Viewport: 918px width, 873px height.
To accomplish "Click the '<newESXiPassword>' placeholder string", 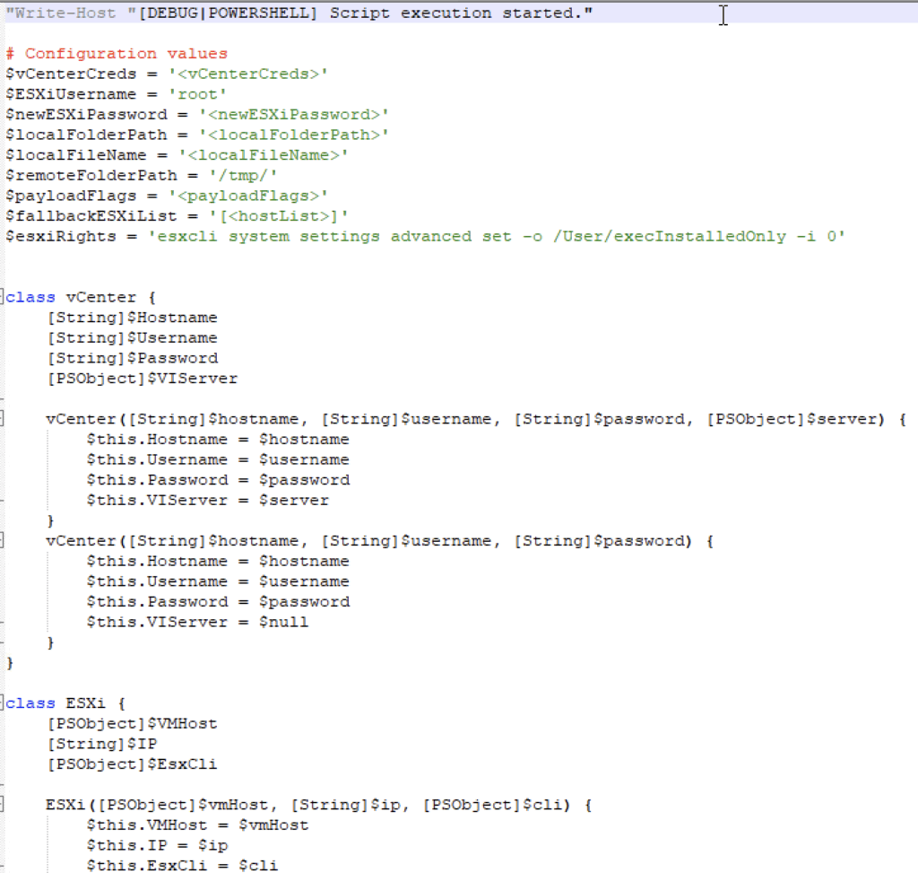I will (294, 115).
